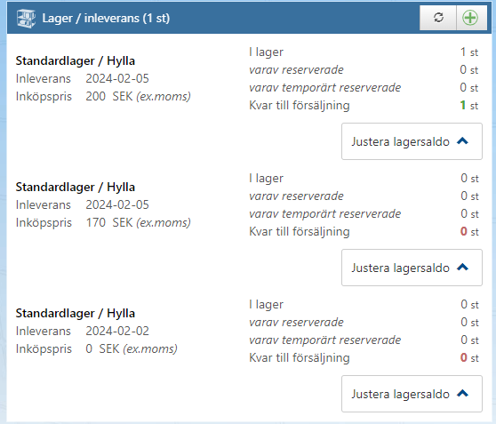Click green 1 st Kvar till försäljning value
Screen dimensions: 496x424
[469, 106]
